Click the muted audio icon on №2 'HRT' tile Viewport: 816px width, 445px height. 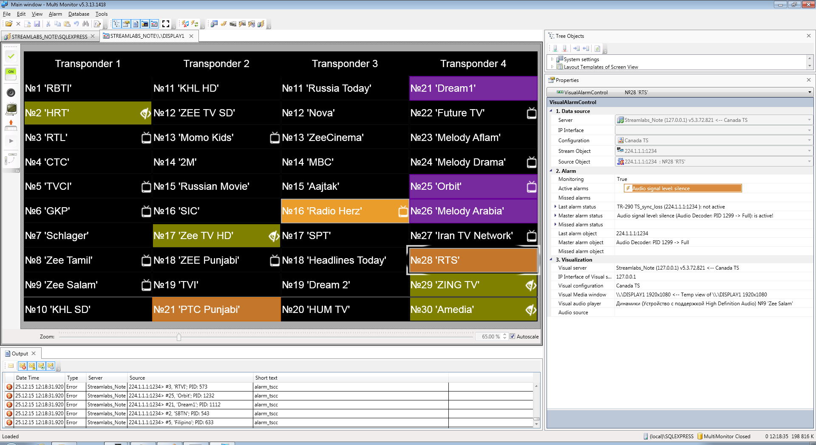click(145, 113)
